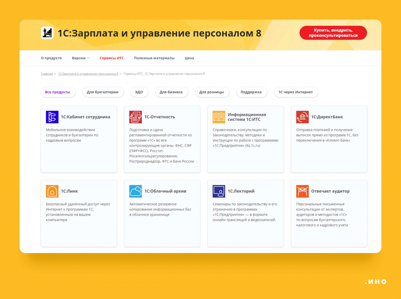Open the 1С:Лекторий presentation icon

pyautogui.click(x=219, y=191)
